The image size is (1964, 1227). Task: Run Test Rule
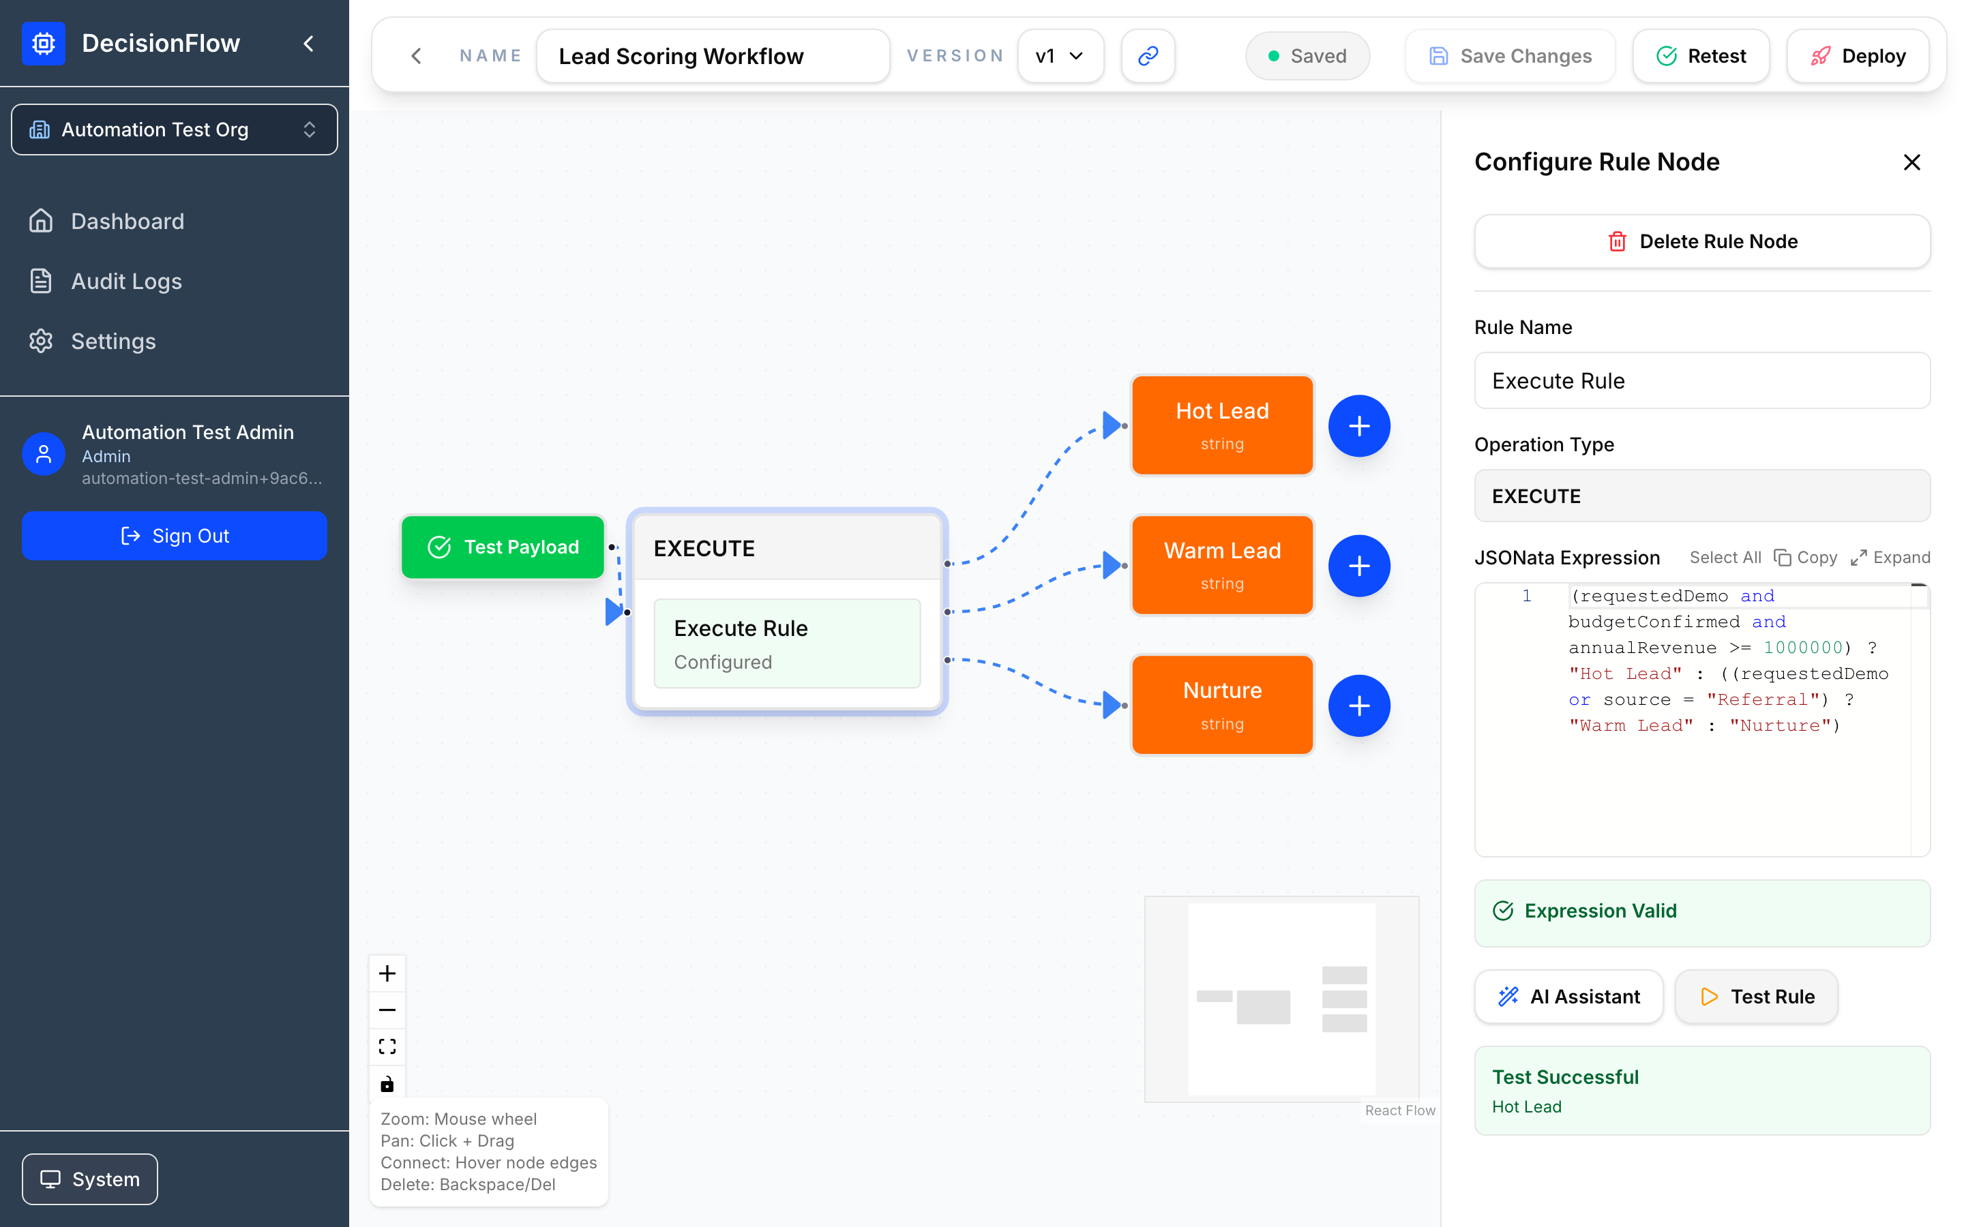pos(1757,997)
